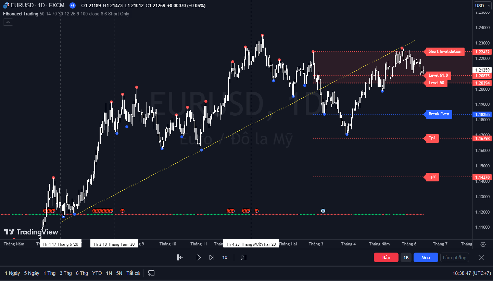The image size is (493, 281).
Task: Click the date marker Th 2 10 Tháng Tám '20
Action: 114,244
